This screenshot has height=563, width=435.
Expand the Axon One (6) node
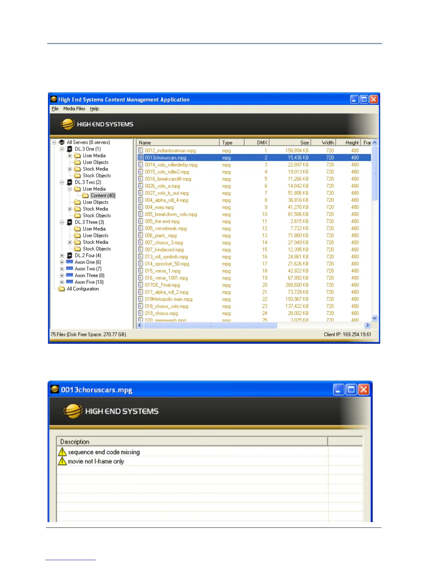coord(62,262)
